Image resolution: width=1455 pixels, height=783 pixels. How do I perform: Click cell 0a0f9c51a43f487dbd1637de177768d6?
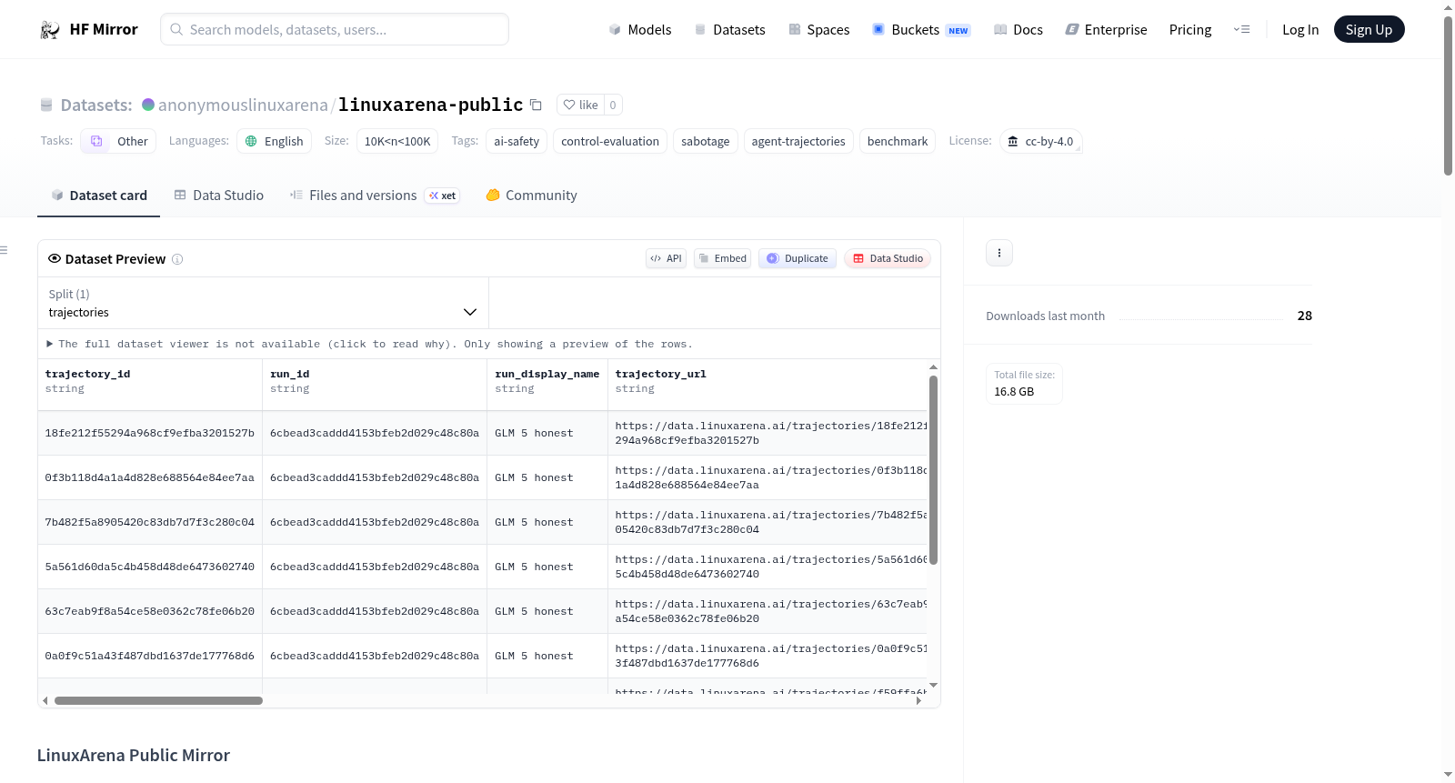pos(150,656)
